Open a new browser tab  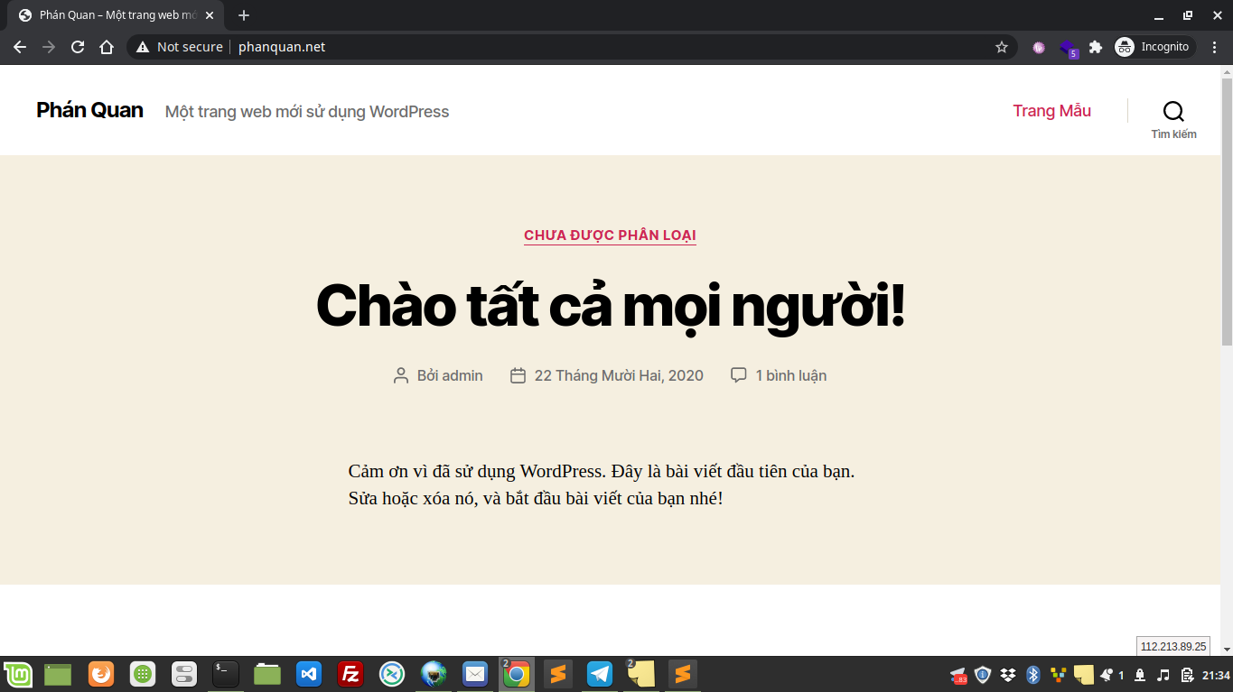pos(244,15)
